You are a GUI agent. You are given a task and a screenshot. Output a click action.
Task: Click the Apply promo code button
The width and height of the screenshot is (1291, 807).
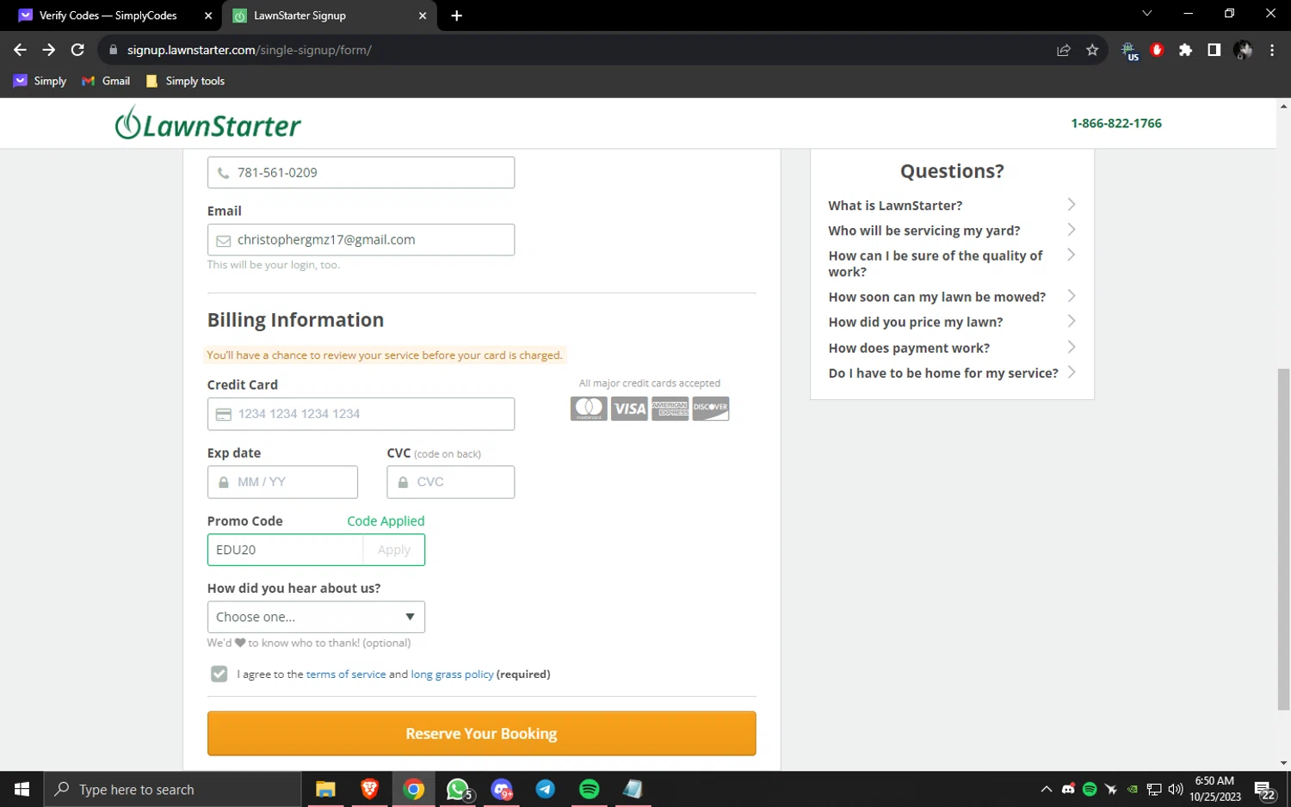[x=394, y=550]
